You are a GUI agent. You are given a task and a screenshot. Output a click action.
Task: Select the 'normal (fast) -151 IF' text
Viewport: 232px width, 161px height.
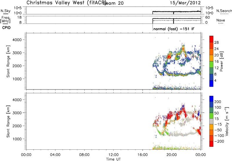[174, 29]
